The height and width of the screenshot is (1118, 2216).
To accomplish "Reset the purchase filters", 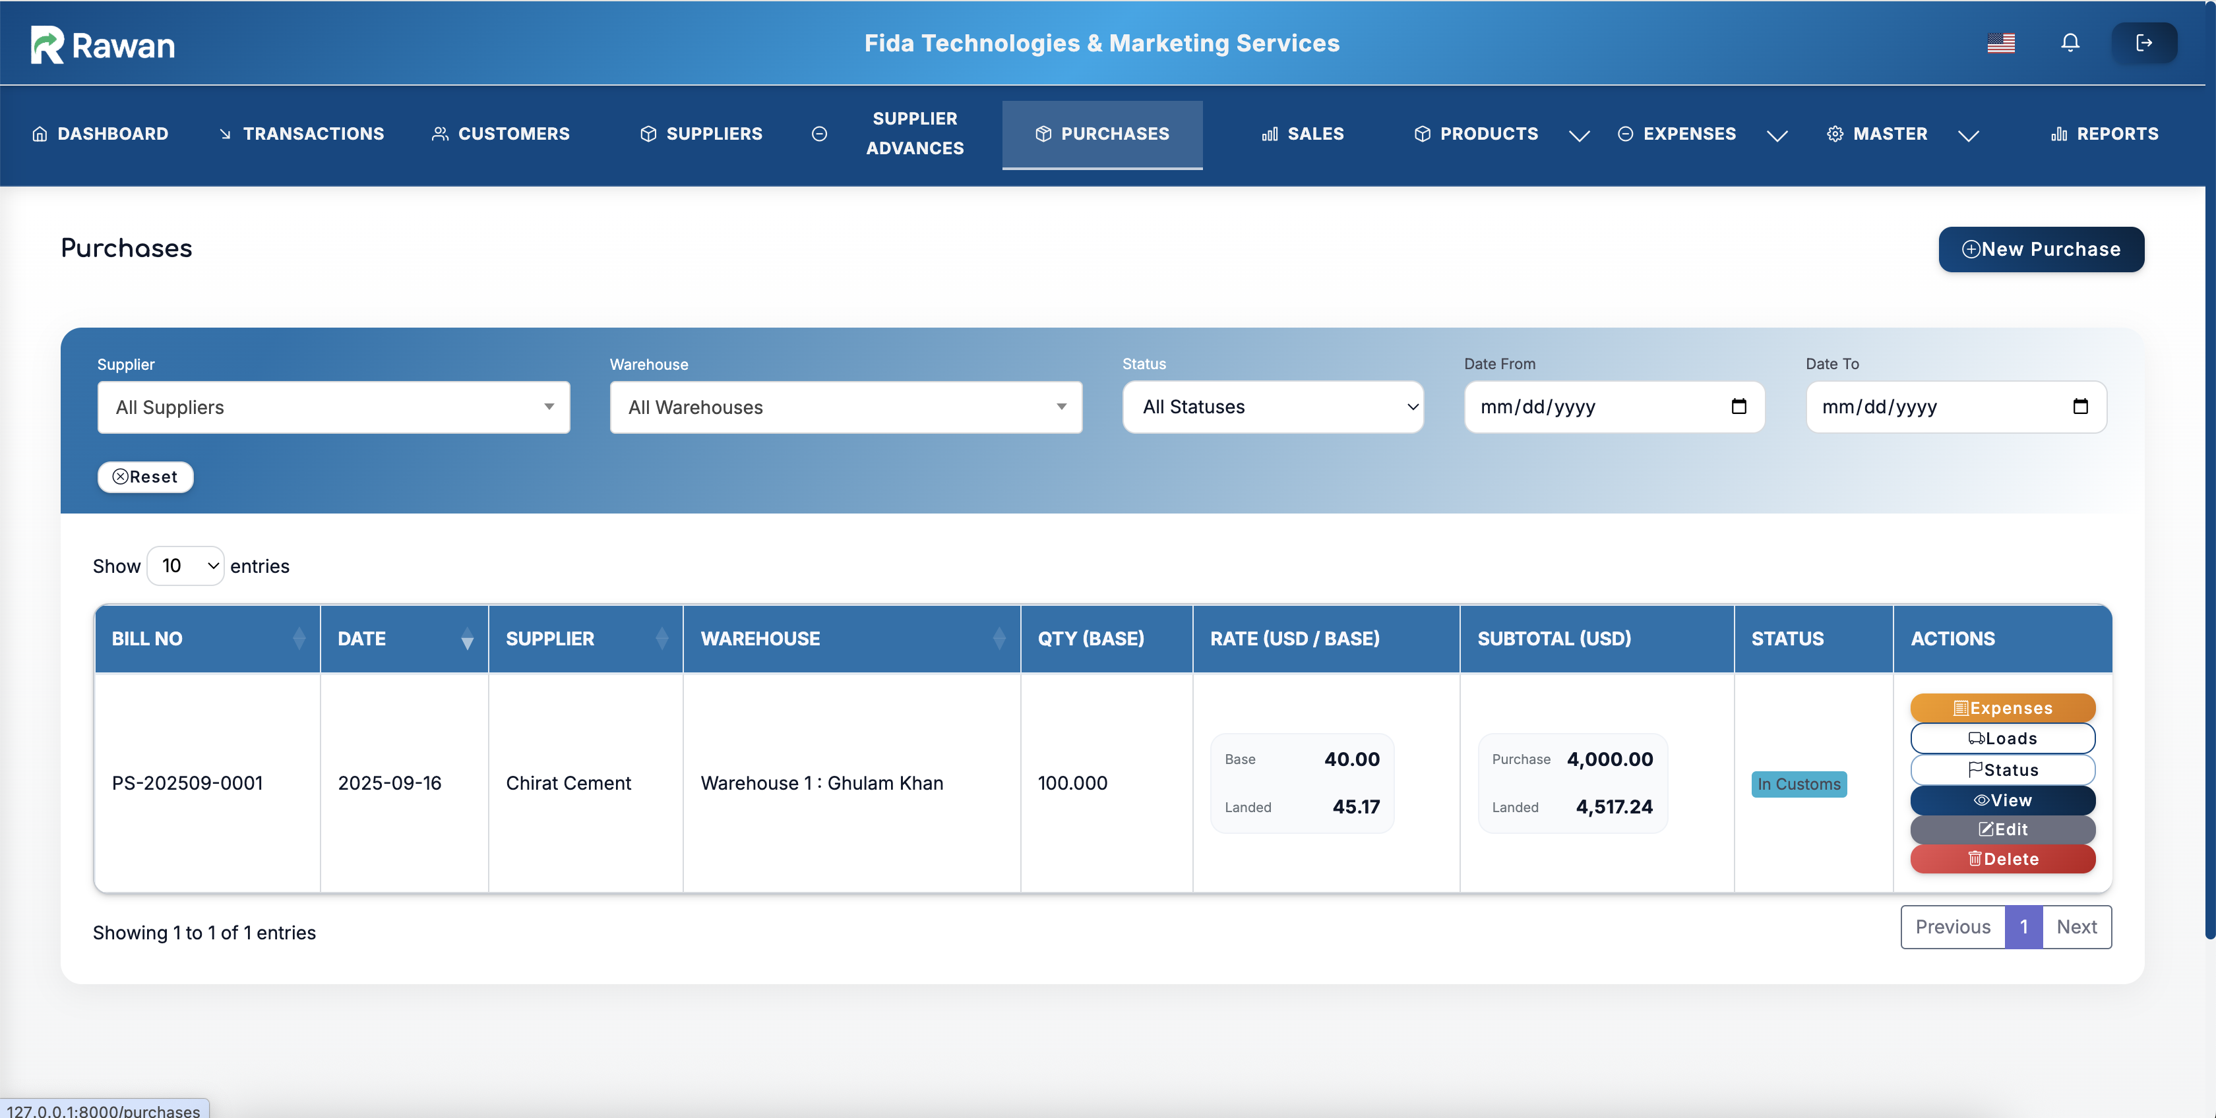I will [145, 477].
